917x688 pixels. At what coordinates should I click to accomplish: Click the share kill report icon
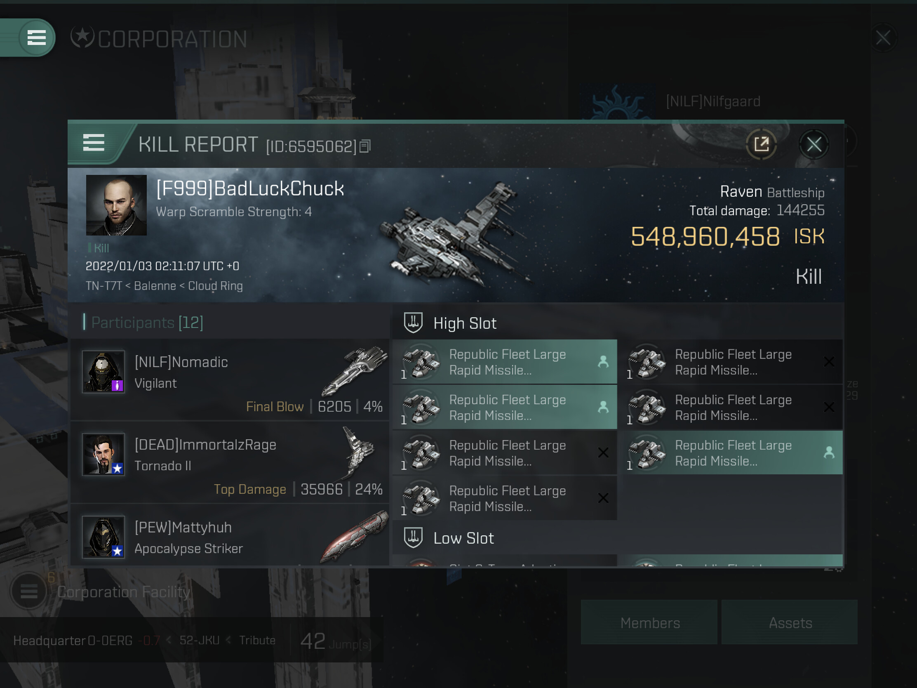(x=761, y=144)
